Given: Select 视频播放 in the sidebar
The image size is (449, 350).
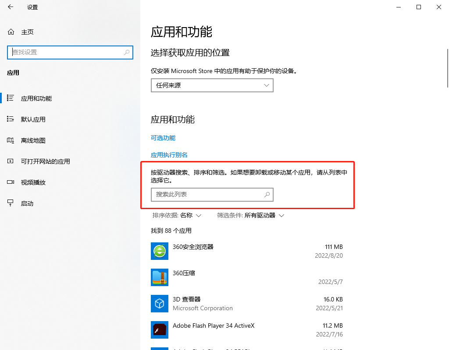Looking at the screenshot, I should coord(33,182).
